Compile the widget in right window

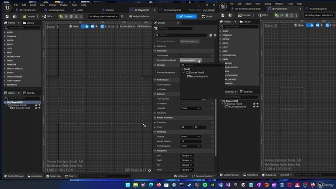244,15
